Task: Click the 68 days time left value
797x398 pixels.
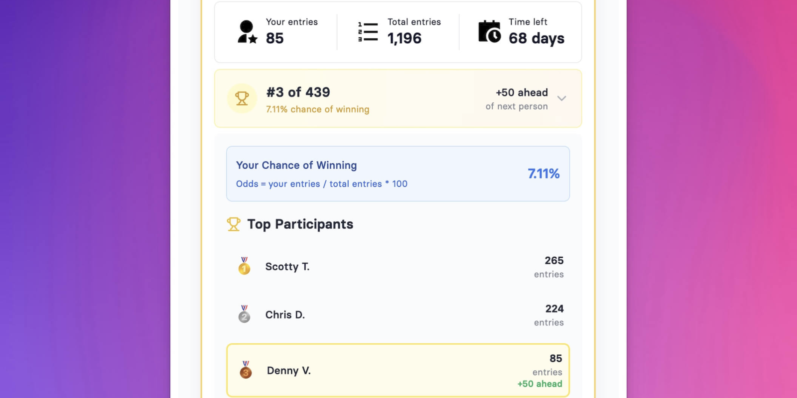Action: point(536,38)
